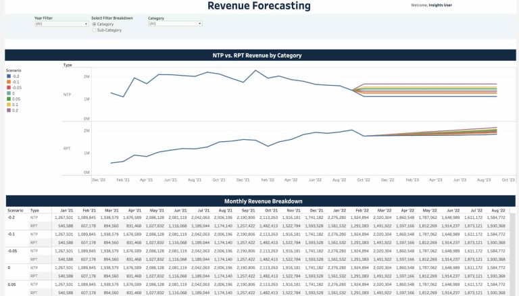Click the Dec '21 column header
519x296 pixels.
(316, 211)
